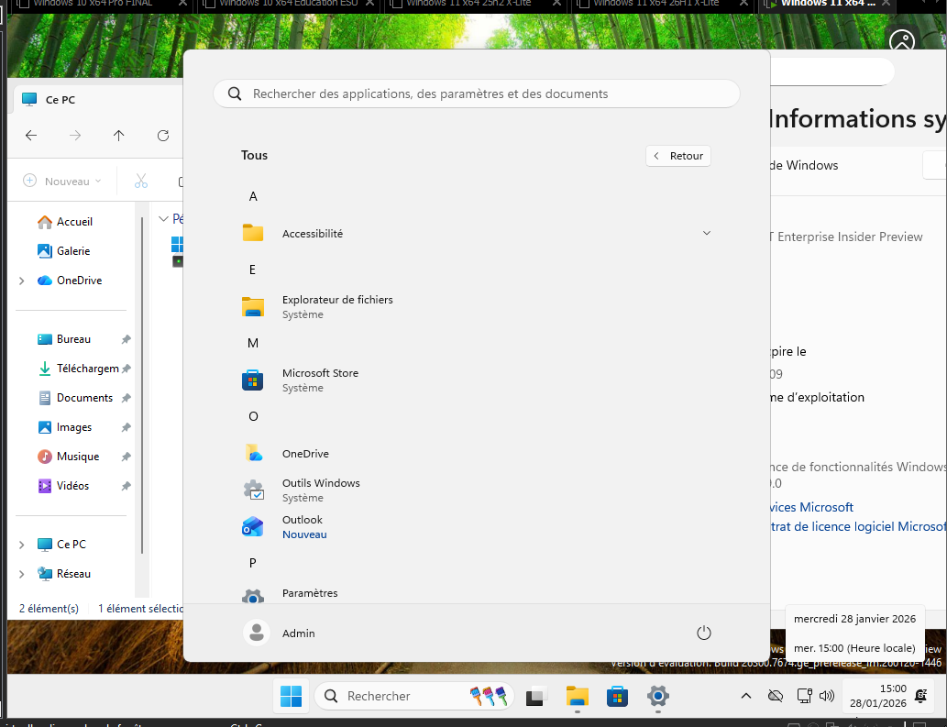The width and height of the screenshot is (947, 727).
Task: Click the letter A section header
Action: (253, 196)
